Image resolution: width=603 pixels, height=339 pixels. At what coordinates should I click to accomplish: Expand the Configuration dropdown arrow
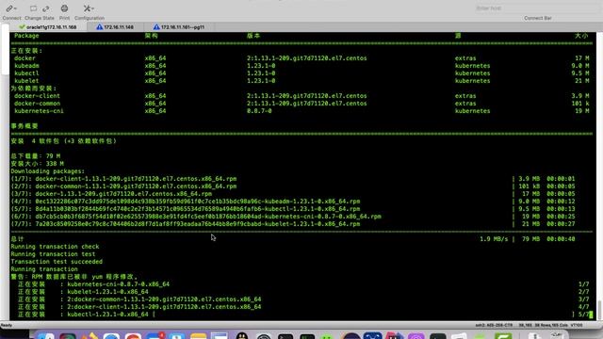pos(93,8)
